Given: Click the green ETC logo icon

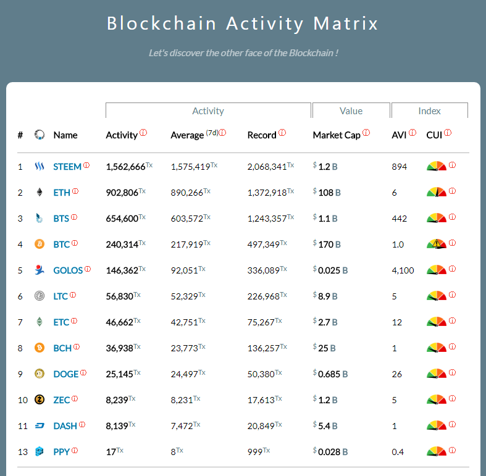Looking at the screenshot, I should click(x=40, y=322).
